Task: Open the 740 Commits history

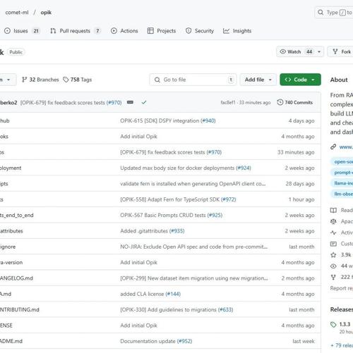Action: (295, 102)
